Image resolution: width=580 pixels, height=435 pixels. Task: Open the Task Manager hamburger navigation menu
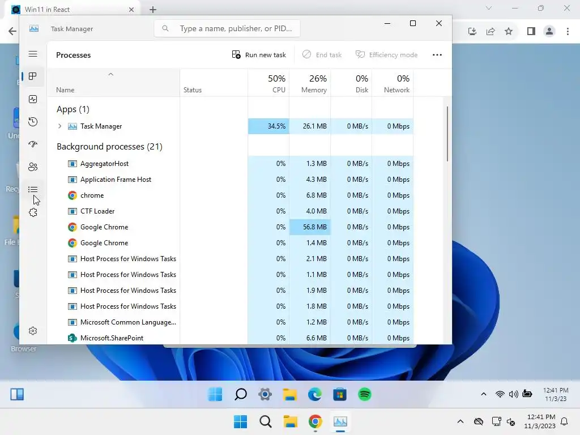33,54
